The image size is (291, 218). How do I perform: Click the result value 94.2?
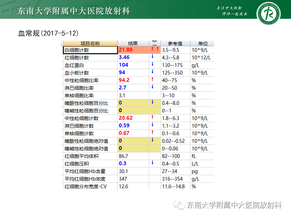(x=124, y=80)
